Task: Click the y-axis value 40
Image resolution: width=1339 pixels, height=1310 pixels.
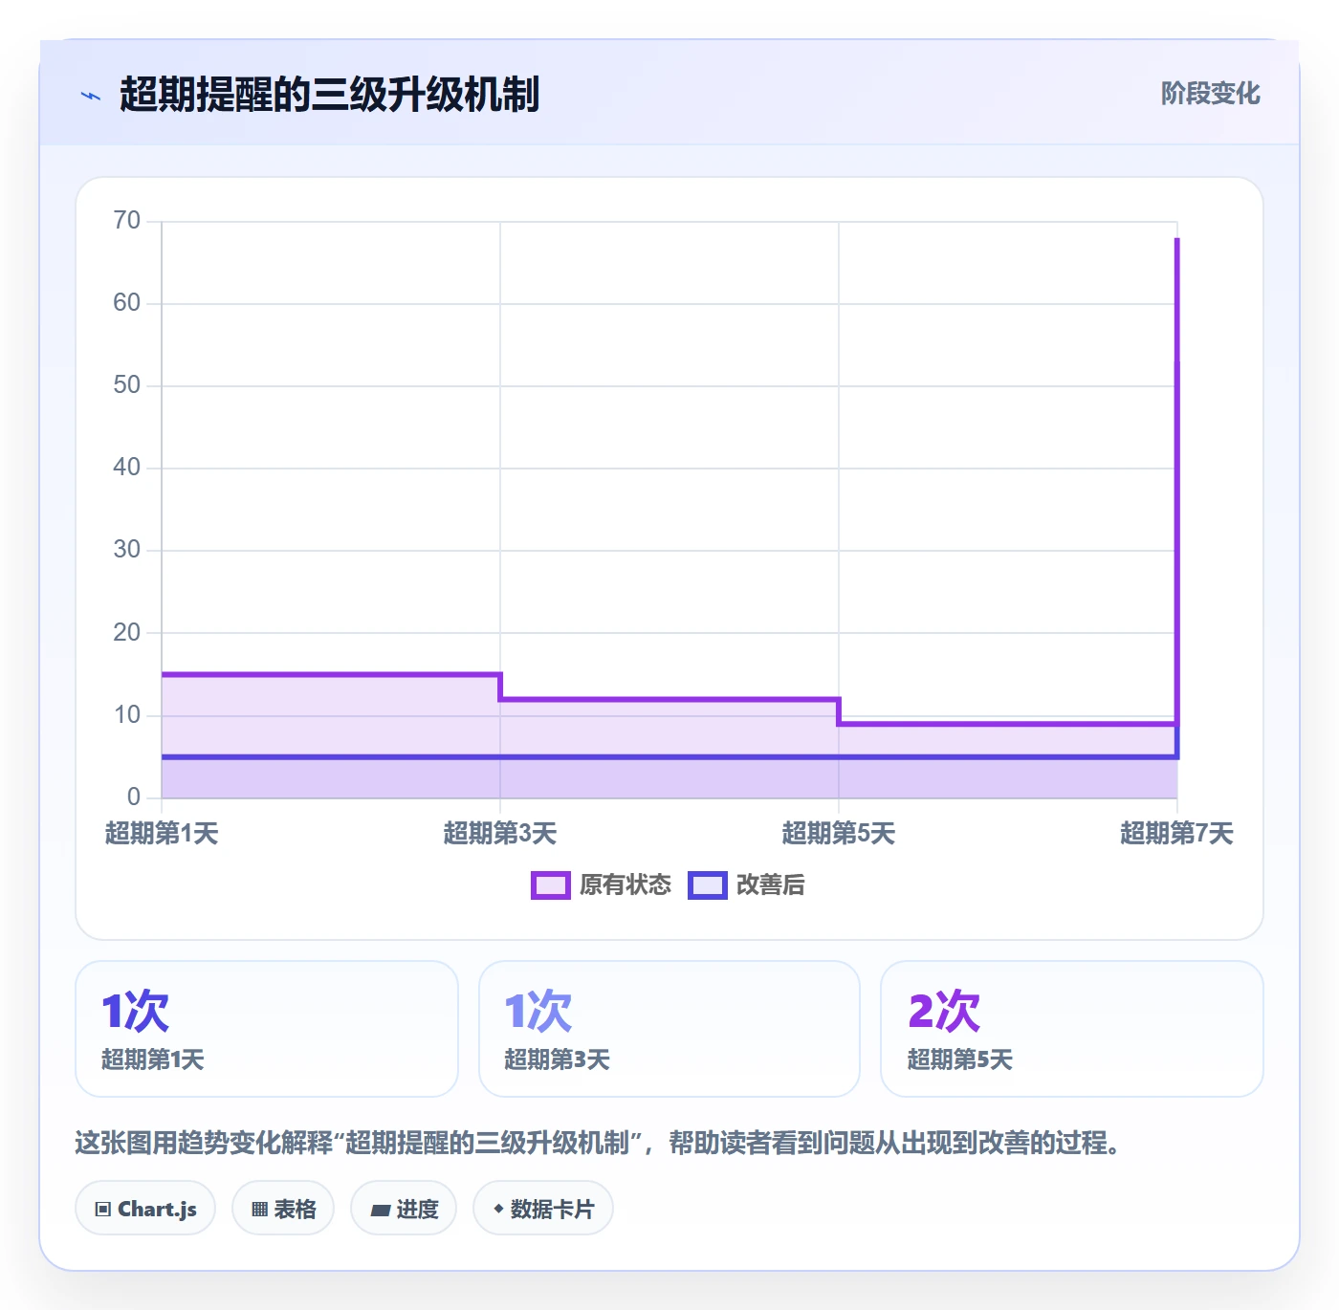Action: click(126, 468)
